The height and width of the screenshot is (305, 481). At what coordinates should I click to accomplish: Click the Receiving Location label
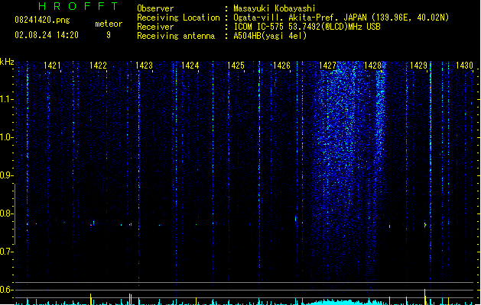(178, 18)
